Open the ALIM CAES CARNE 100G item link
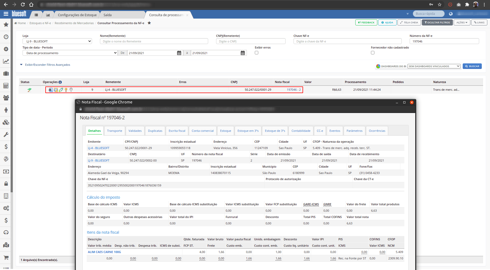This screenshot has height=270, width=490. coord(104,252)
